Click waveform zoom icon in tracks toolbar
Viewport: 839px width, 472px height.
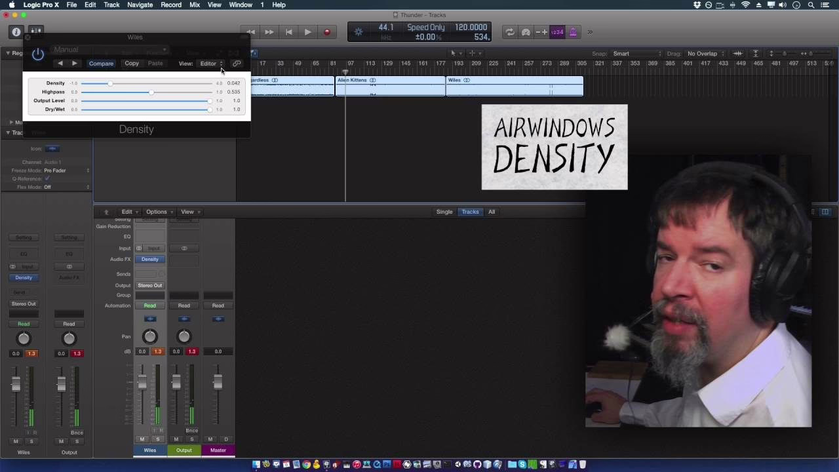737,54
